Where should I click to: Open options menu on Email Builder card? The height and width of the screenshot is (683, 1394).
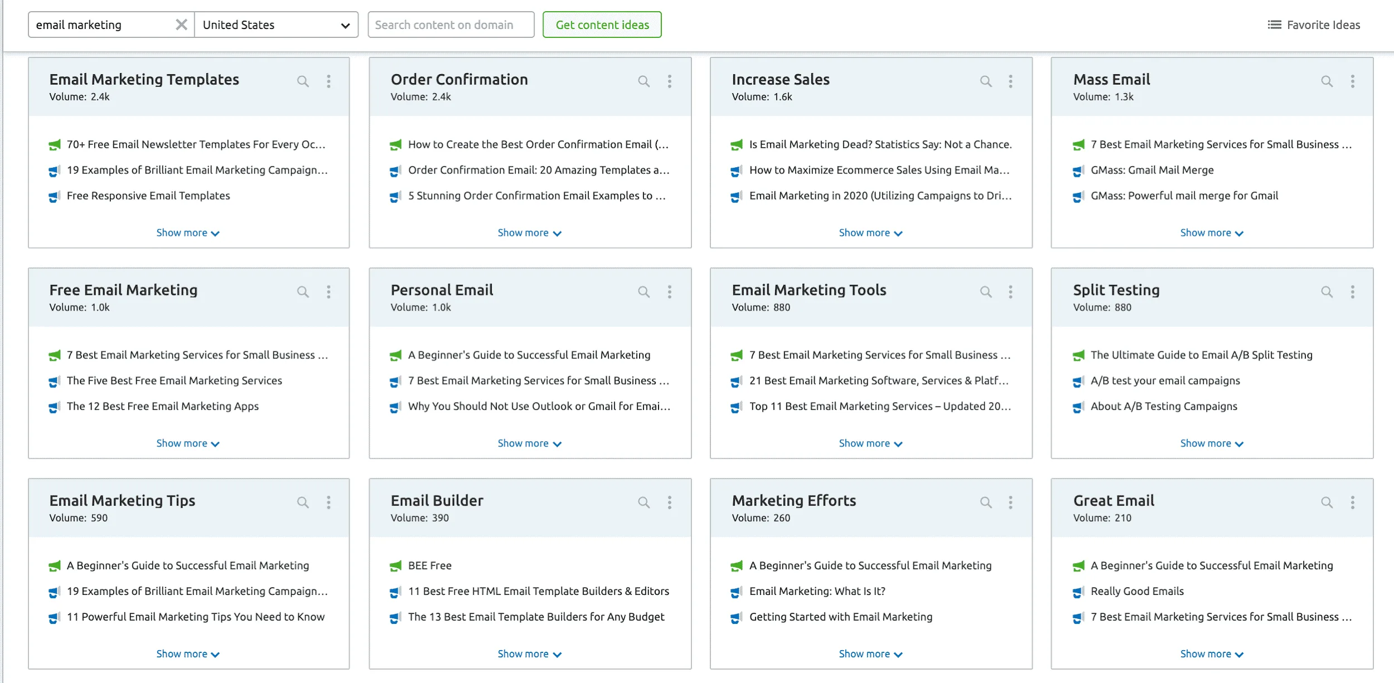pyautogui.click(x=670, y=502)
